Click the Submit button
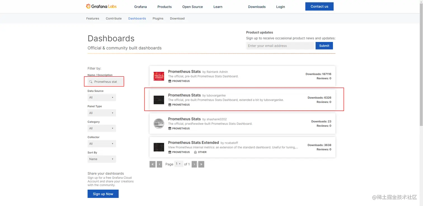 pyautogui.click(x=324, y=46)
